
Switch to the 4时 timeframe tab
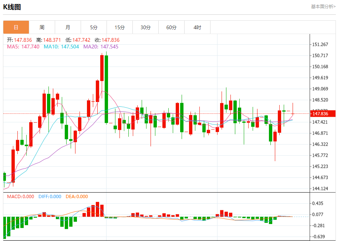197,27
